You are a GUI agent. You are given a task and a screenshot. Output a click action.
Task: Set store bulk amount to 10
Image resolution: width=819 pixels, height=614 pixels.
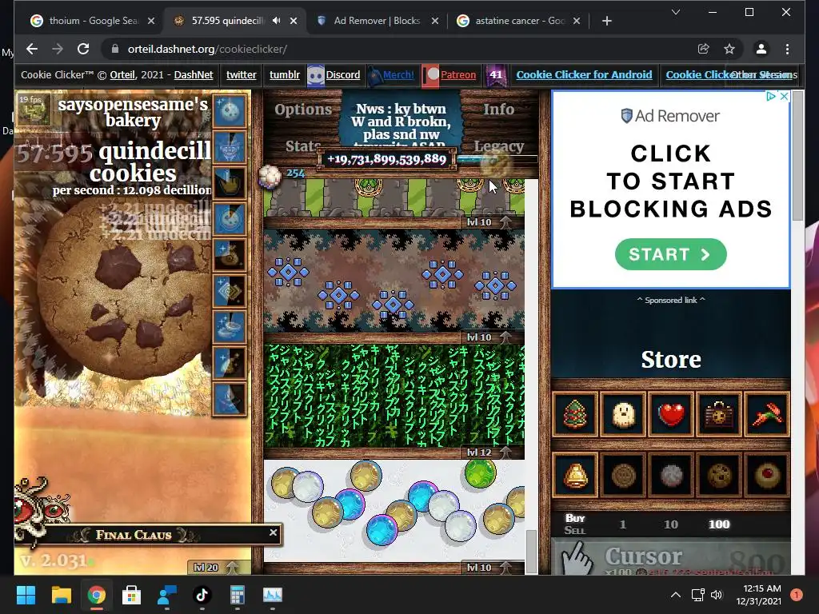pos(671,524)
